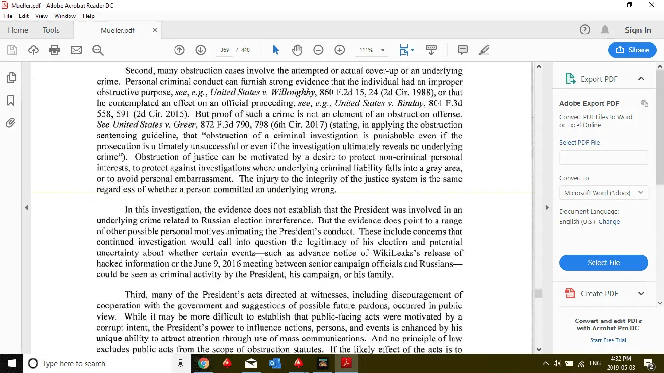The height and width of the screenshot is (373, 664).
Task: Open the find text search icon
Action: point(98,50)
